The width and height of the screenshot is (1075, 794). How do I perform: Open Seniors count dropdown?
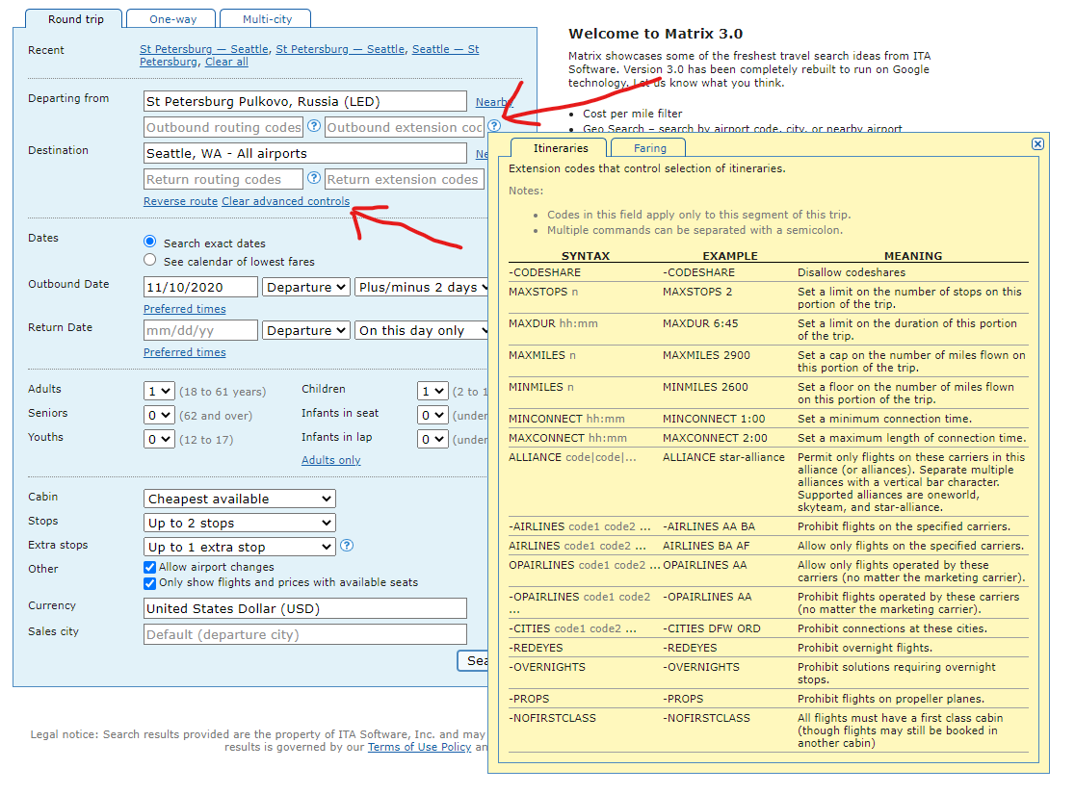159,415
